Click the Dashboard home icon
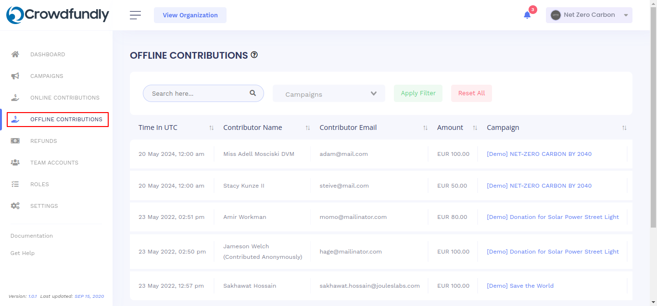 pos(15,54)
